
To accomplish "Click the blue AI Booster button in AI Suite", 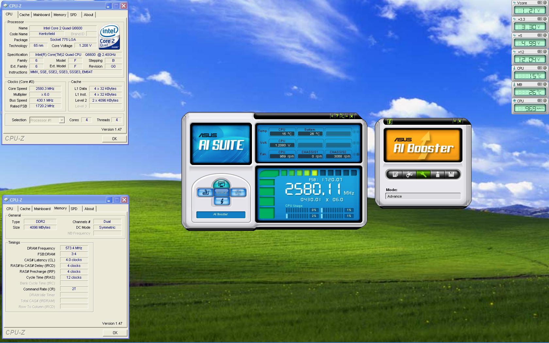I will click(221, 214).
